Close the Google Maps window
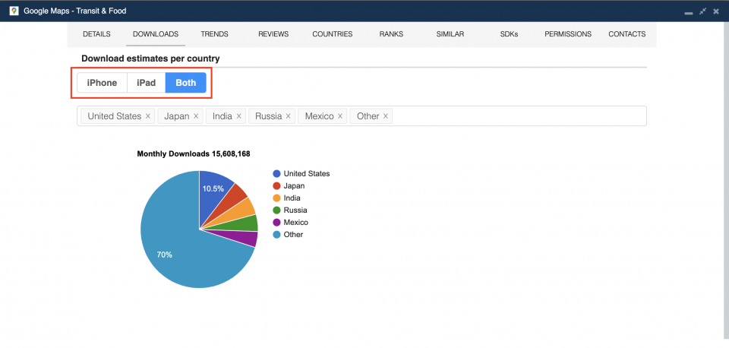Viewport: 729px width, 348px height. (716, 11)
